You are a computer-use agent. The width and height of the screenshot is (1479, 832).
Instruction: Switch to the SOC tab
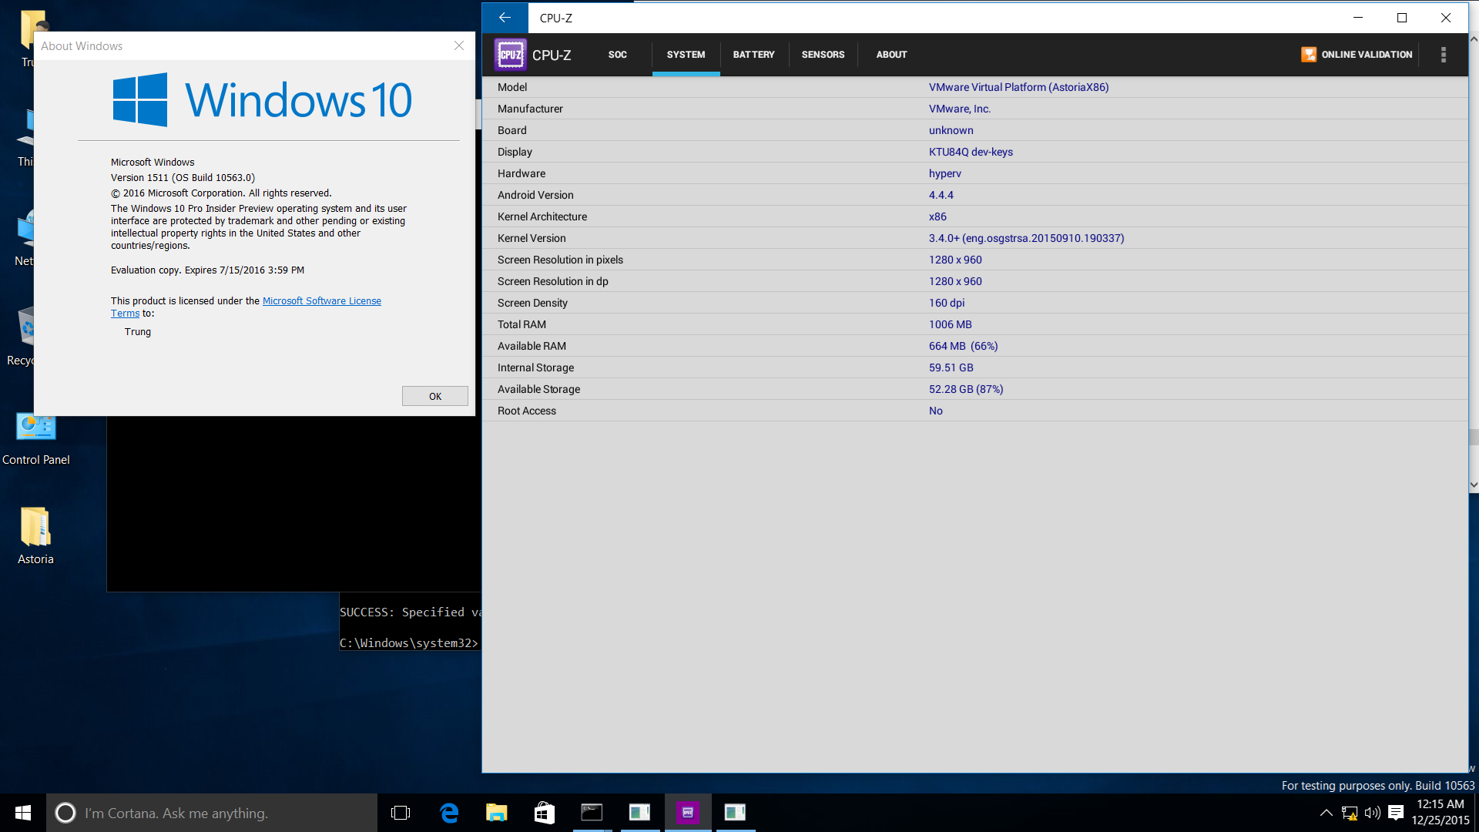[618, 55]
